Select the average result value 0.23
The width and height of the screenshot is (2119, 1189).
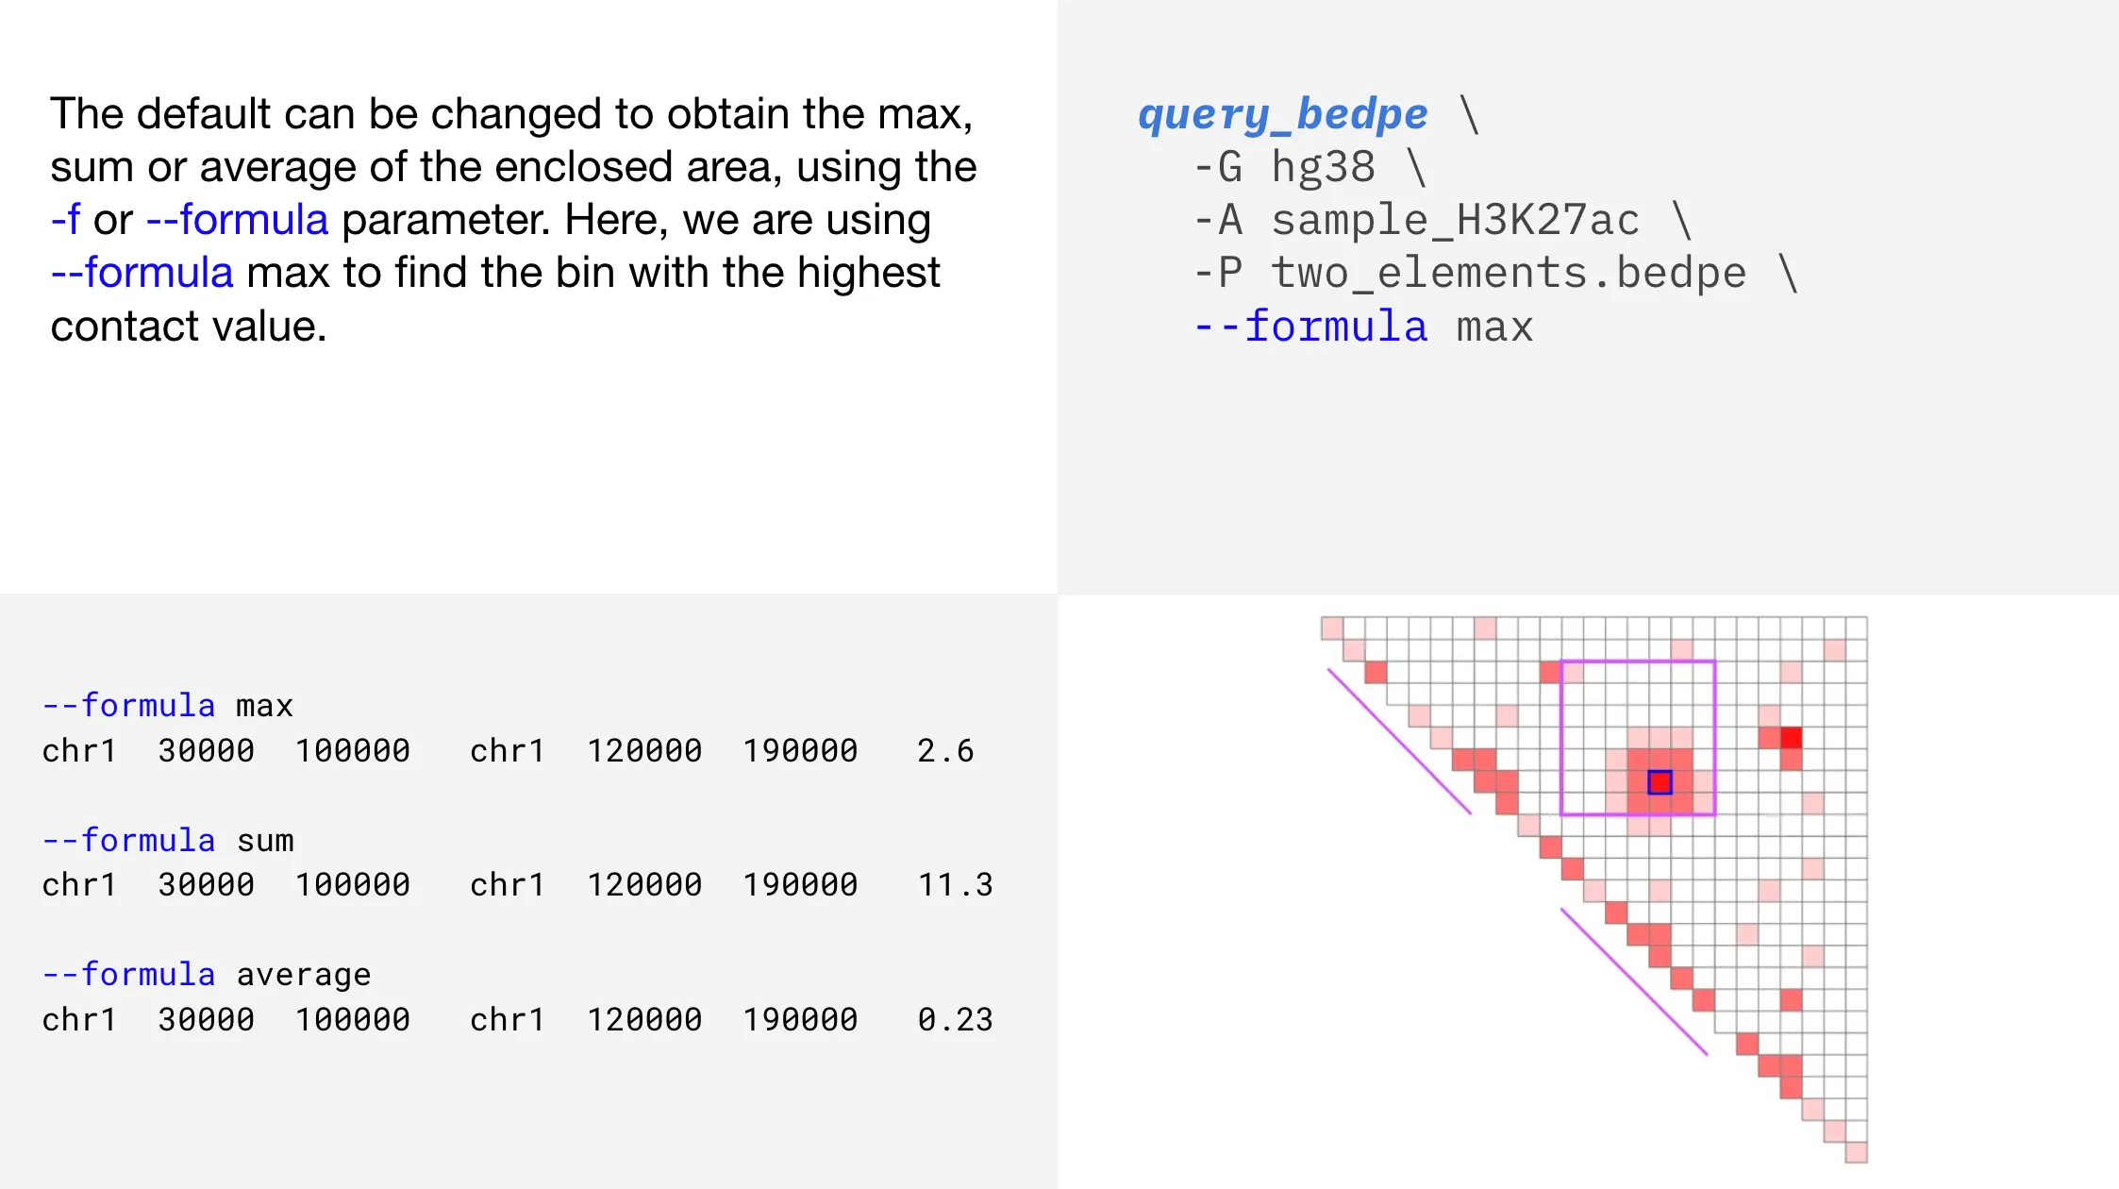[955, 1020]
